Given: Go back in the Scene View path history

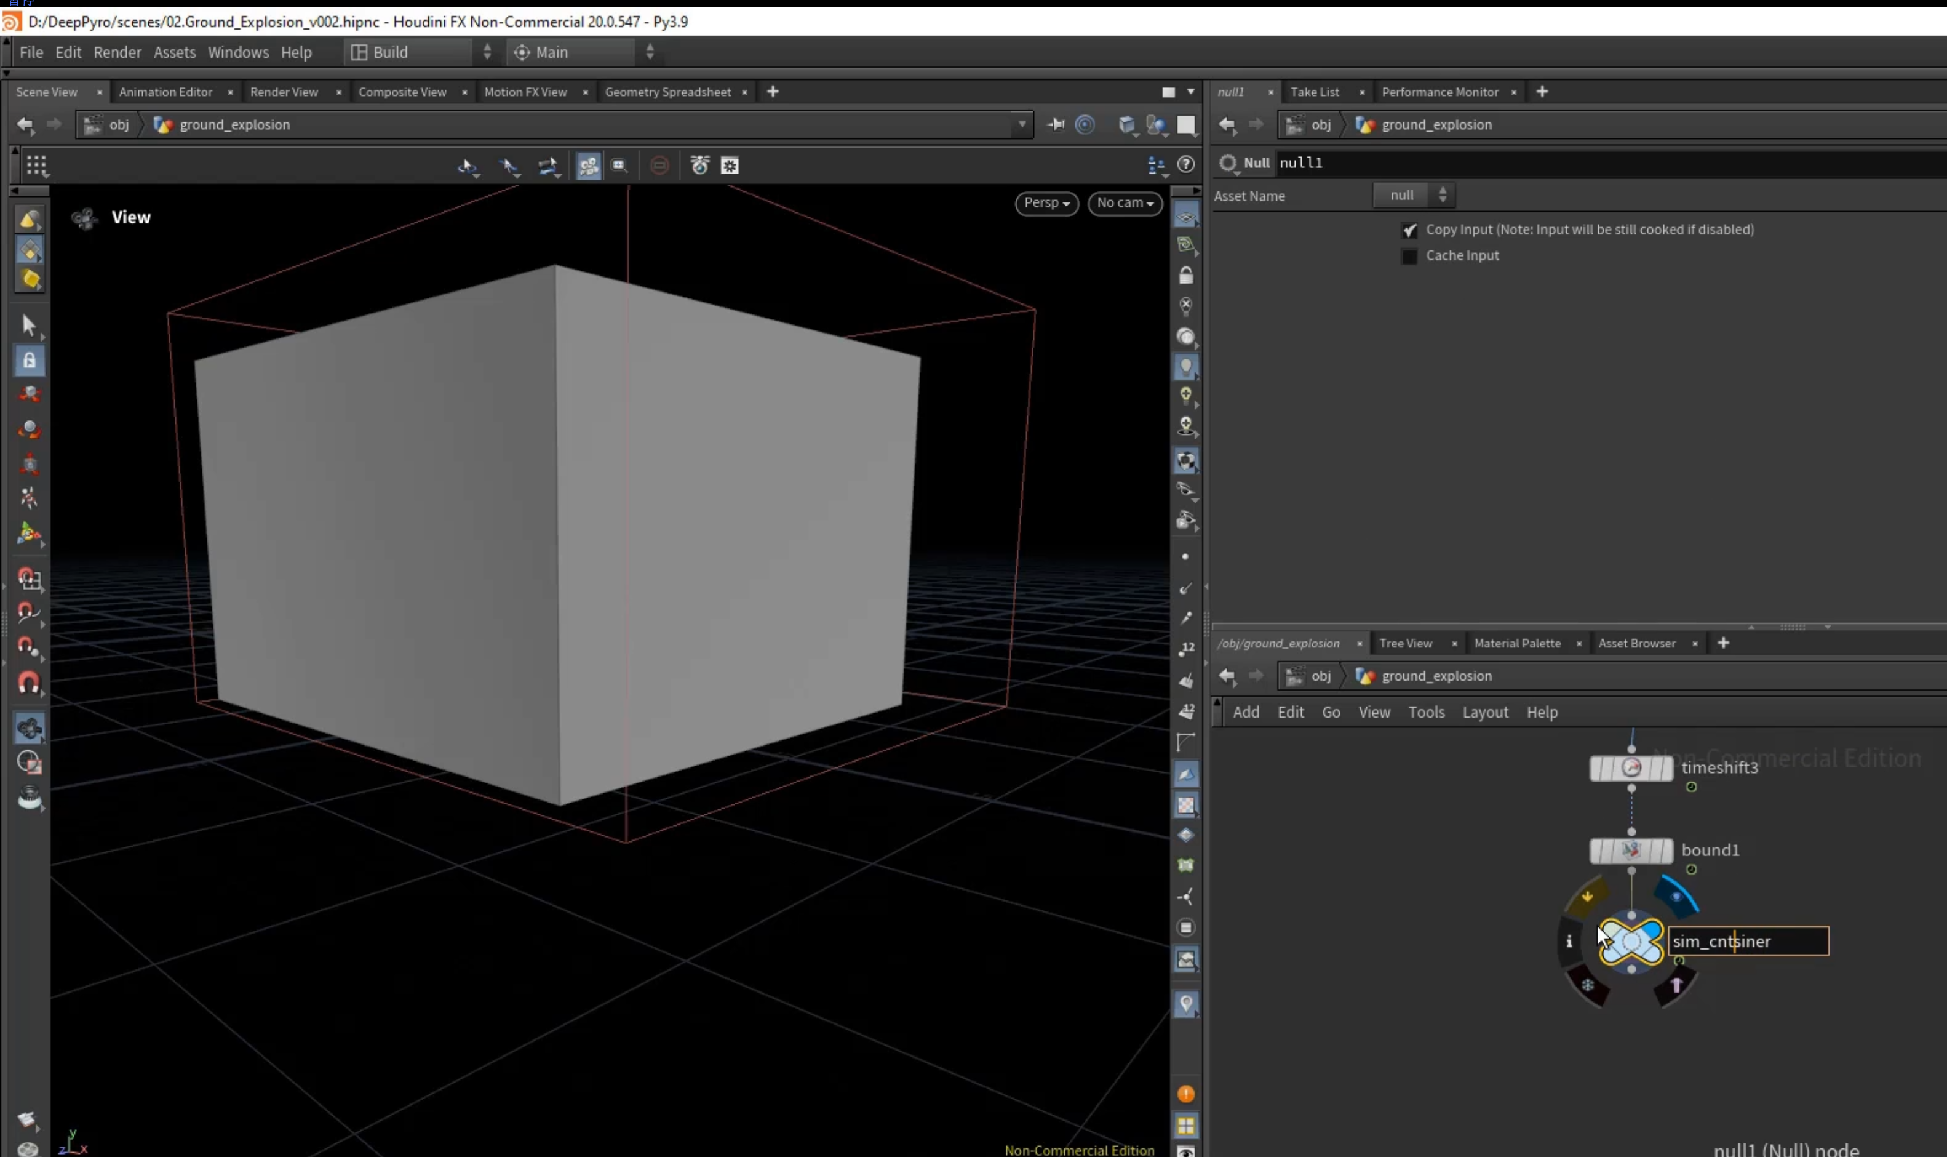Looking at the screenshot, I should point(25,125).
